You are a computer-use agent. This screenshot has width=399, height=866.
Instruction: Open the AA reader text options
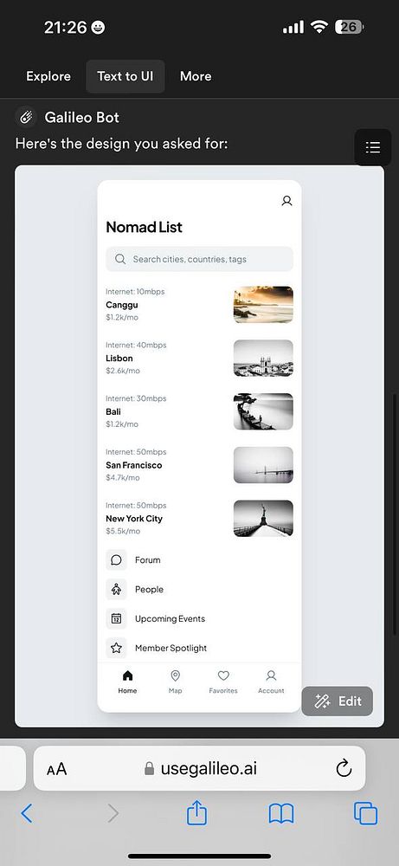tap(56, 769)
